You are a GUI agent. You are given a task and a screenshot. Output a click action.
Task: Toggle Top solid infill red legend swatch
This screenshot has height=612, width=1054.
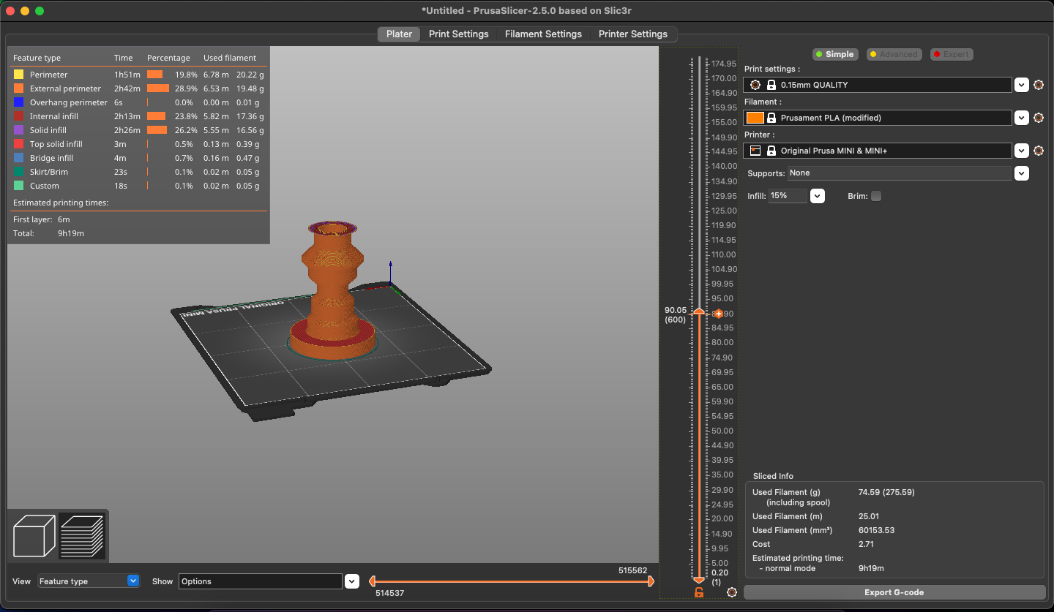pos(18,144)
